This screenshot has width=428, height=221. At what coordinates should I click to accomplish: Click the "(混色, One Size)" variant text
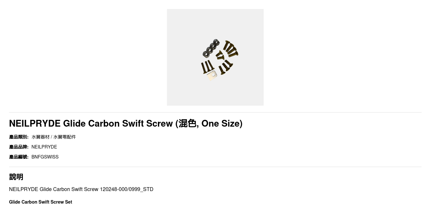point(209,123)
